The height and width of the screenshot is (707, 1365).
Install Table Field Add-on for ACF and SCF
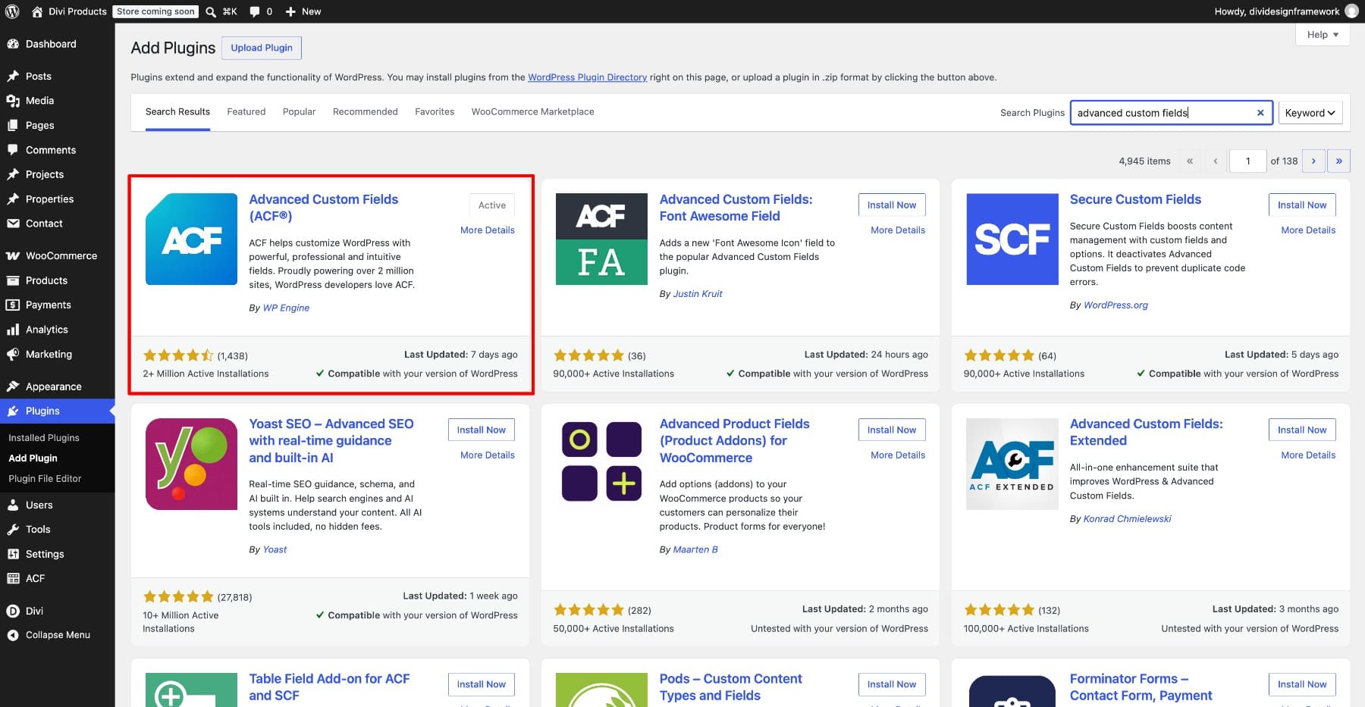(x=481, y=684)
